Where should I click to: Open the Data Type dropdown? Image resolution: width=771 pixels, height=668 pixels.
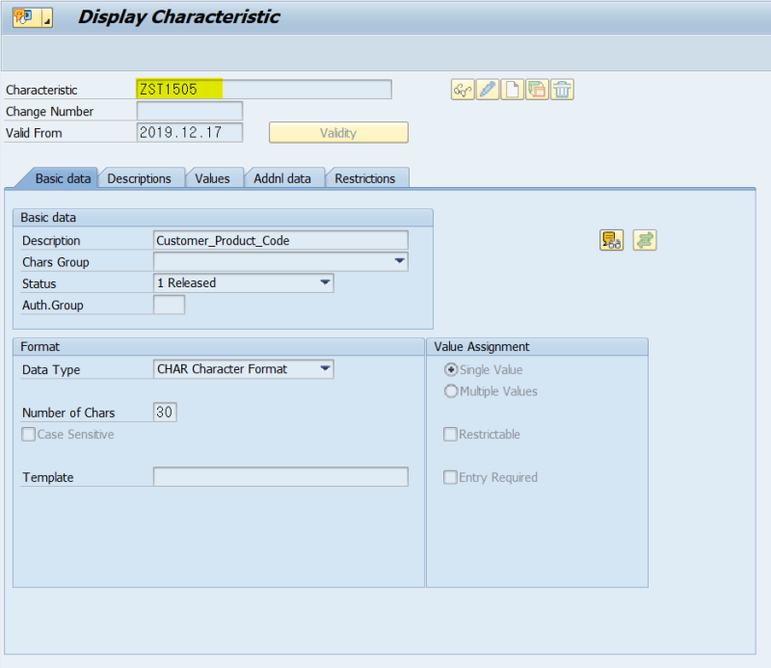(325, 369)
